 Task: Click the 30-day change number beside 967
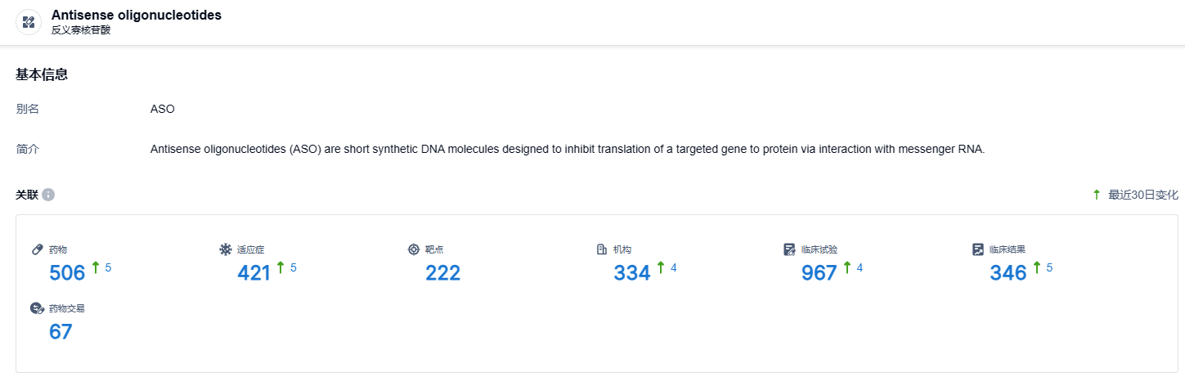[860, 267]
